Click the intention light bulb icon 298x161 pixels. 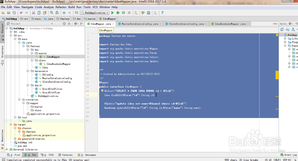click(102, 91)
